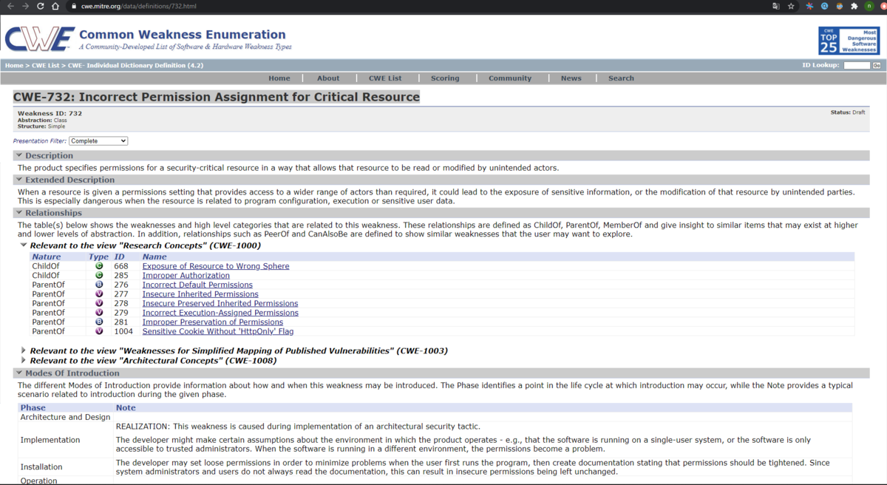Open the News menu item
The width and height of the screenshot is (887, 485).
point(571,78)
